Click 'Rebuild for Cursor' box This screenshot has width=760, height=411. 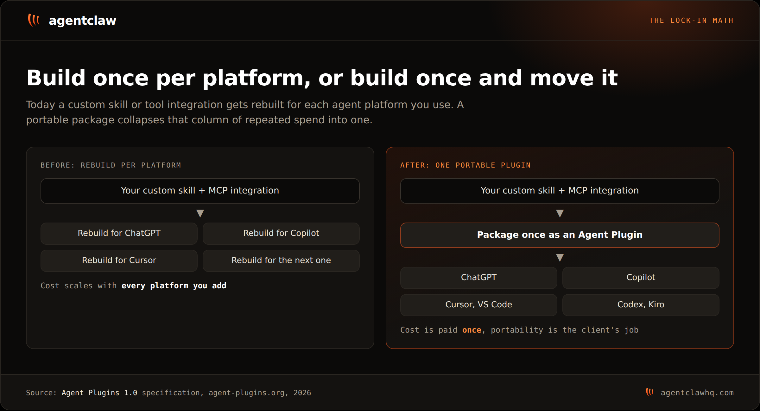click(119, 261)
